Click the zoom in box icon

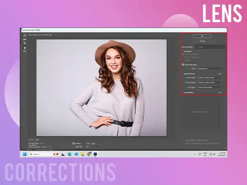pos(32,140)
